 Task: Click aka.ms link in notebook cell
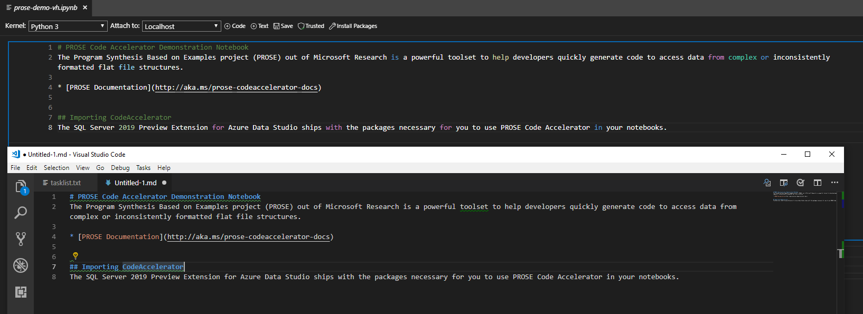pyautogui.click(x=236, y=87)
